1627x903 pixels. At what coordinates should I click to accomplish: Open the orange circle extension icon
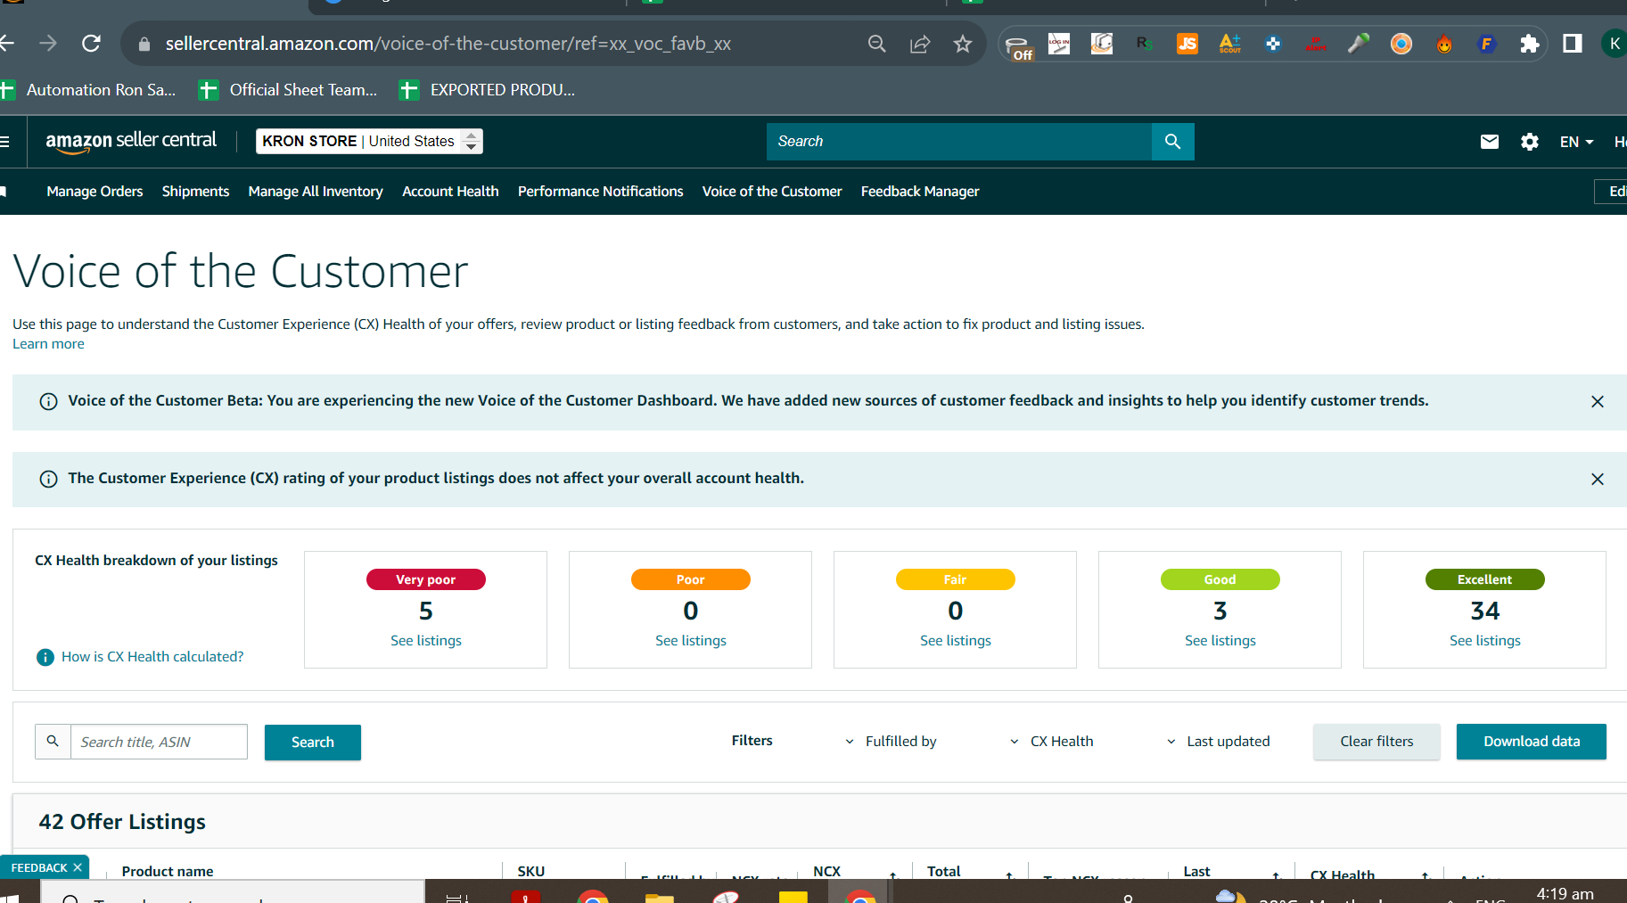1401,44
